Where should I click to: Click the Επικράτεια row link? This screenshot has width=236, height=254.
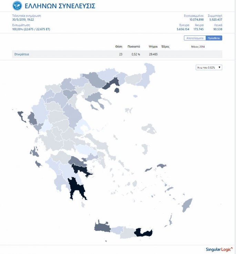click(21, 54)
